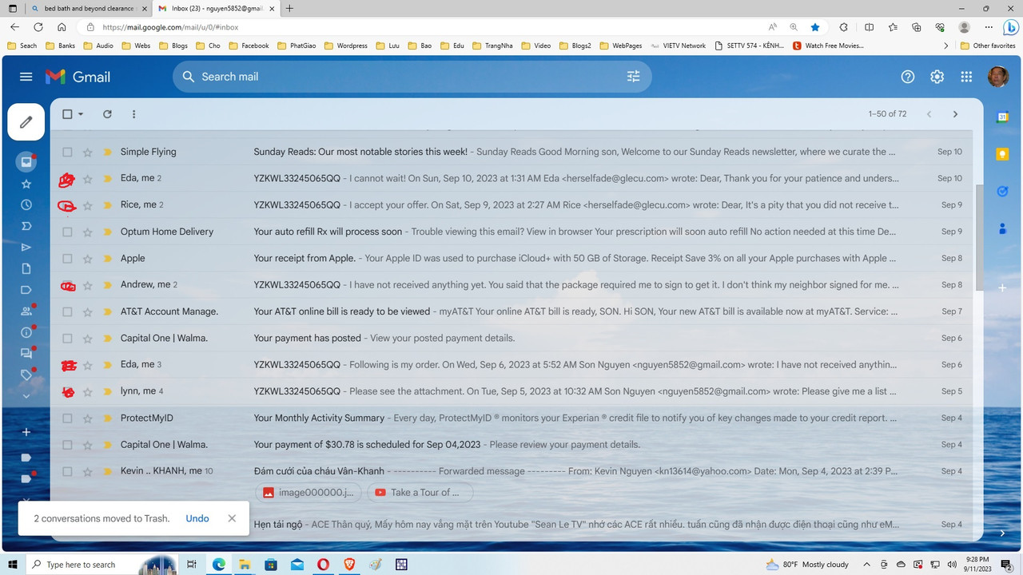Click inside the Search mail field
The image size is (1023, 575).
point(400,76)
